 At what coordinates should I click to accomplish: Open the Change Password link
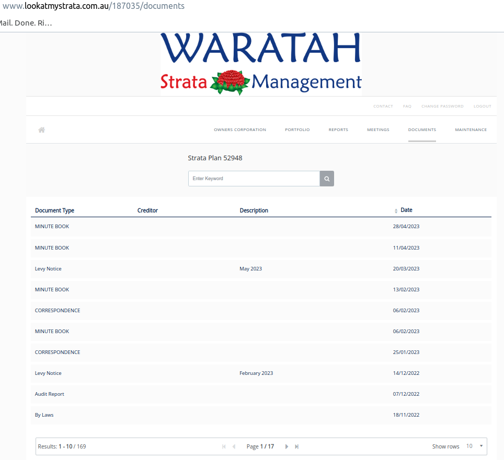tap(442, 106)
